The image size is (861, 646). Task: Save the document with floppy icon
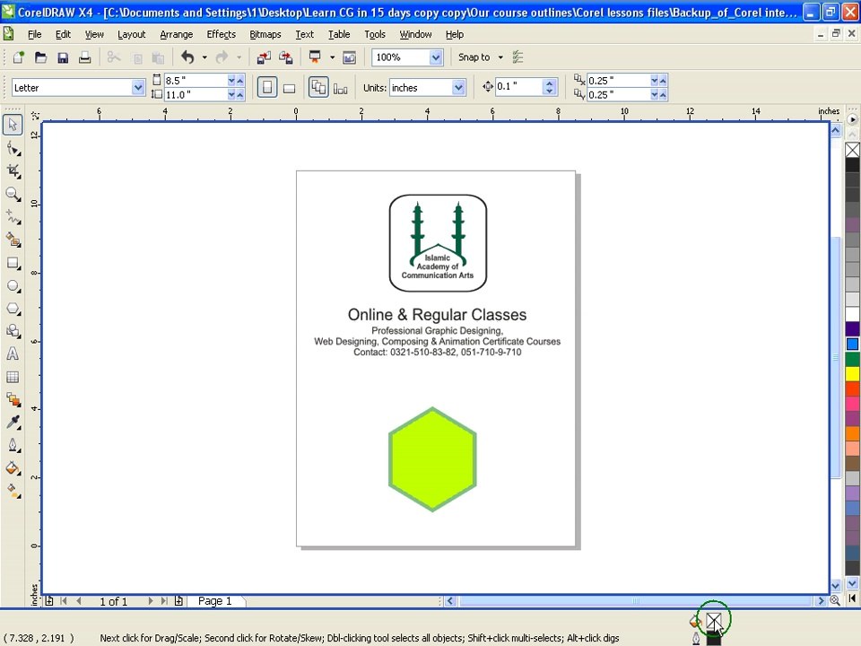[63, 57]
